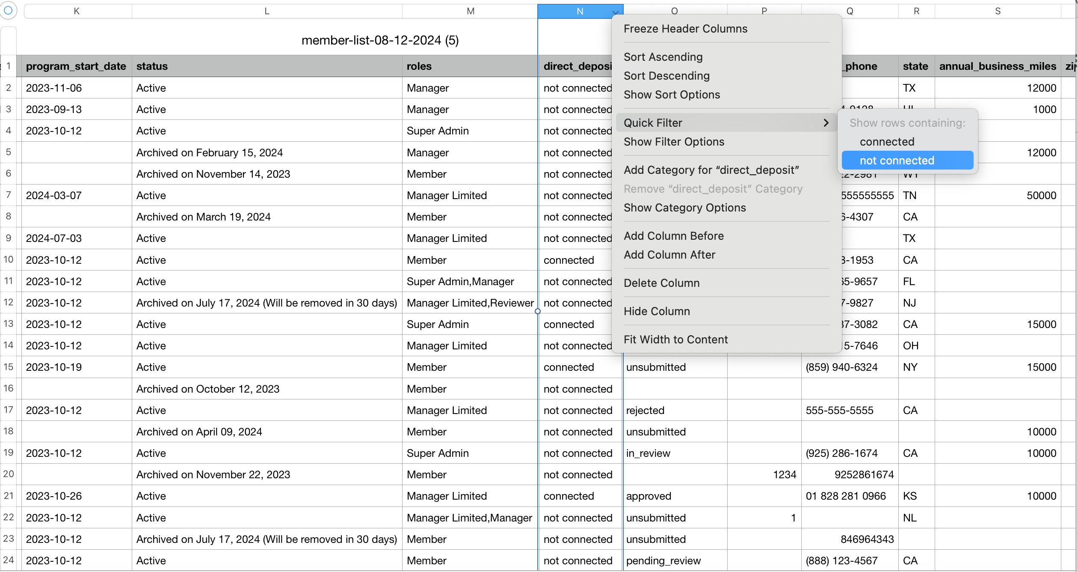Open "Show Sort Options"
This screenshot has height=572, width=1078.
click(x=672, y=95)
